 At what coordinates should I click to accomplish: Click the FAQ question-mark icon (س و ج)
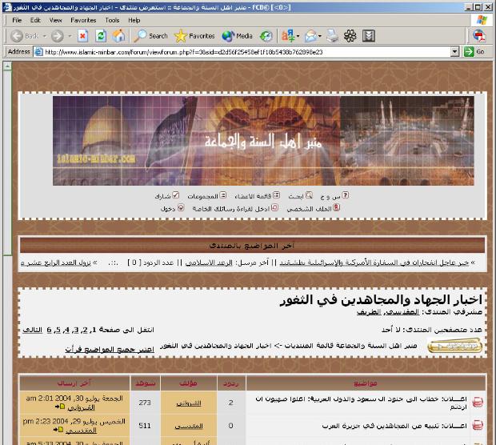tap(346, 195)
